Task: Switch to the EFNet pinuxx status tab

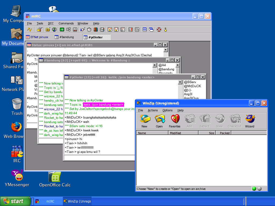Action: tap(37, 37)
